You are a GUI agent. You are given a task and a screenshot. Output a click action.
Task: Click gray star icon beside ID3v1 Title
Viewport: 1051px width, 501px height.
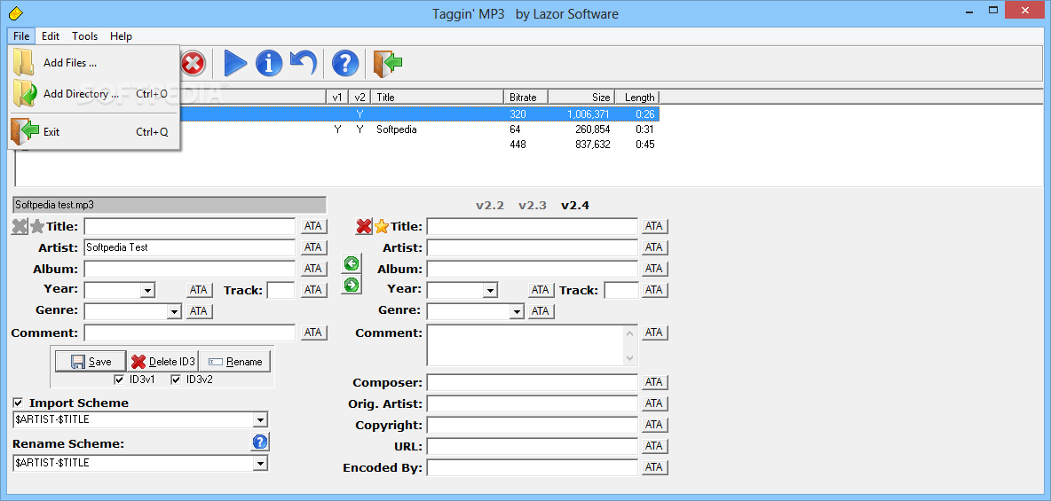click(x=37, y=226)
